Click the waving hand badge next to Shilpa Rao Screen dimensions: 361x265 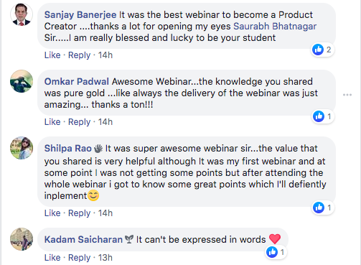(x=98, y=149)
